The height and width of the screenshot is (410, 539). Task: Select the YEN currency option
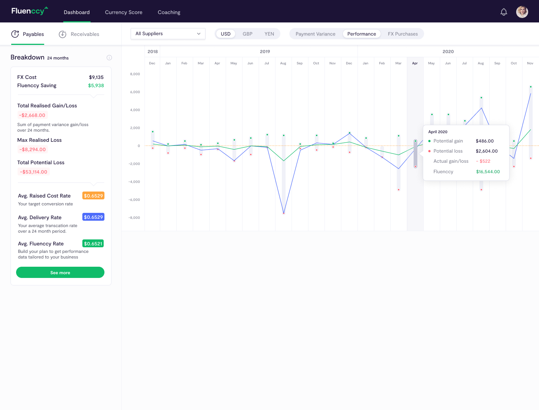[x=269, y=34]
